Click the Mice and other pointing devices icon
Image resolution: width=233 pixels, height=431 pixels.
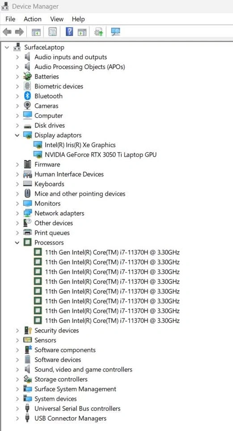click(x=27, y=194)
